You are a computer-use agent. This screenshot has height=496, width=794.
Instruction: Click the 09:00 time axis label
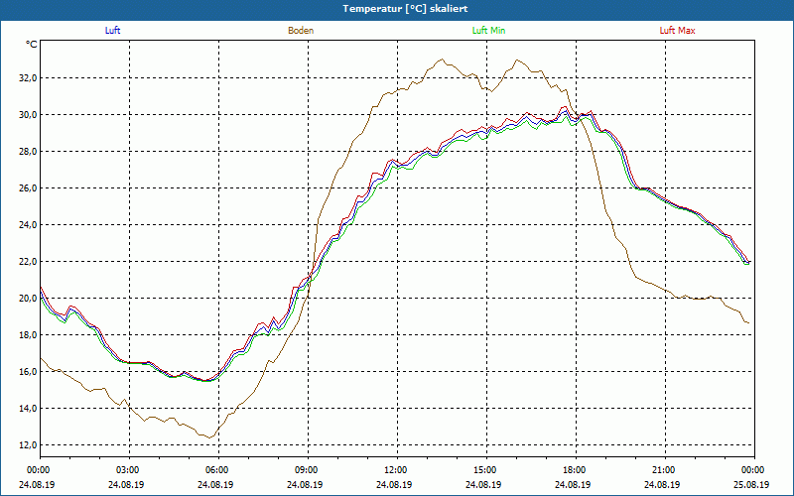[309, 470]
